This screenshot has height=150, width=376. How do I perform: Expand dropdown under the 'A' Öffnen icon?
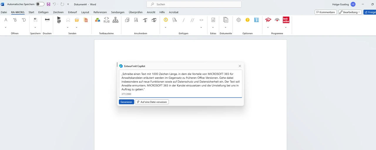click(6, 28)
